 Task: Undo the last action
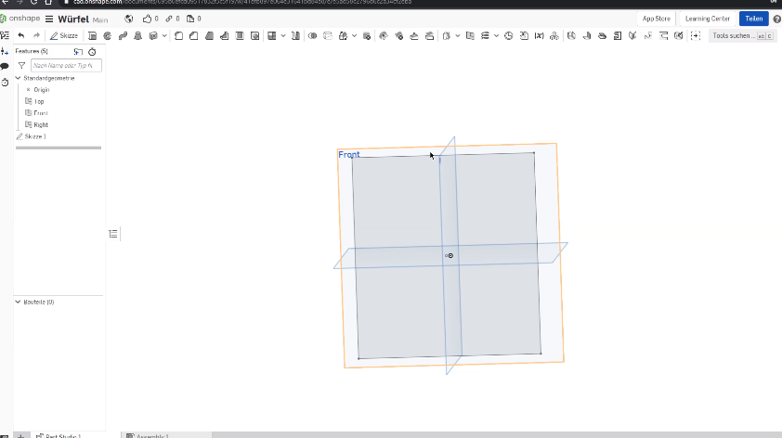point(21,35)
